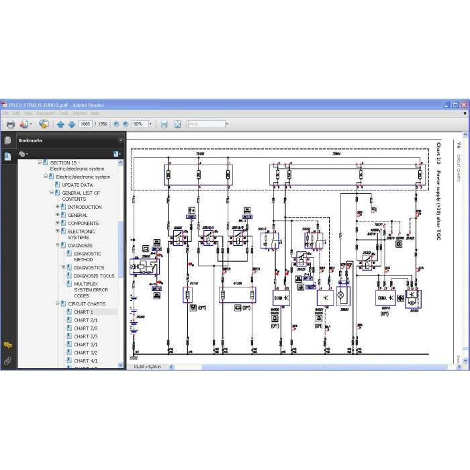Expand the ELECTRONIC SYSTEMS bookmark node
The width and height of the screenshot is (470, 470).
pos(58,231)
